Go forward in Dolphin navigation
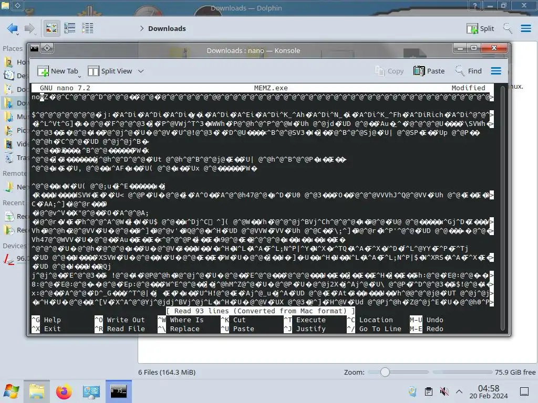 [30, 28]
